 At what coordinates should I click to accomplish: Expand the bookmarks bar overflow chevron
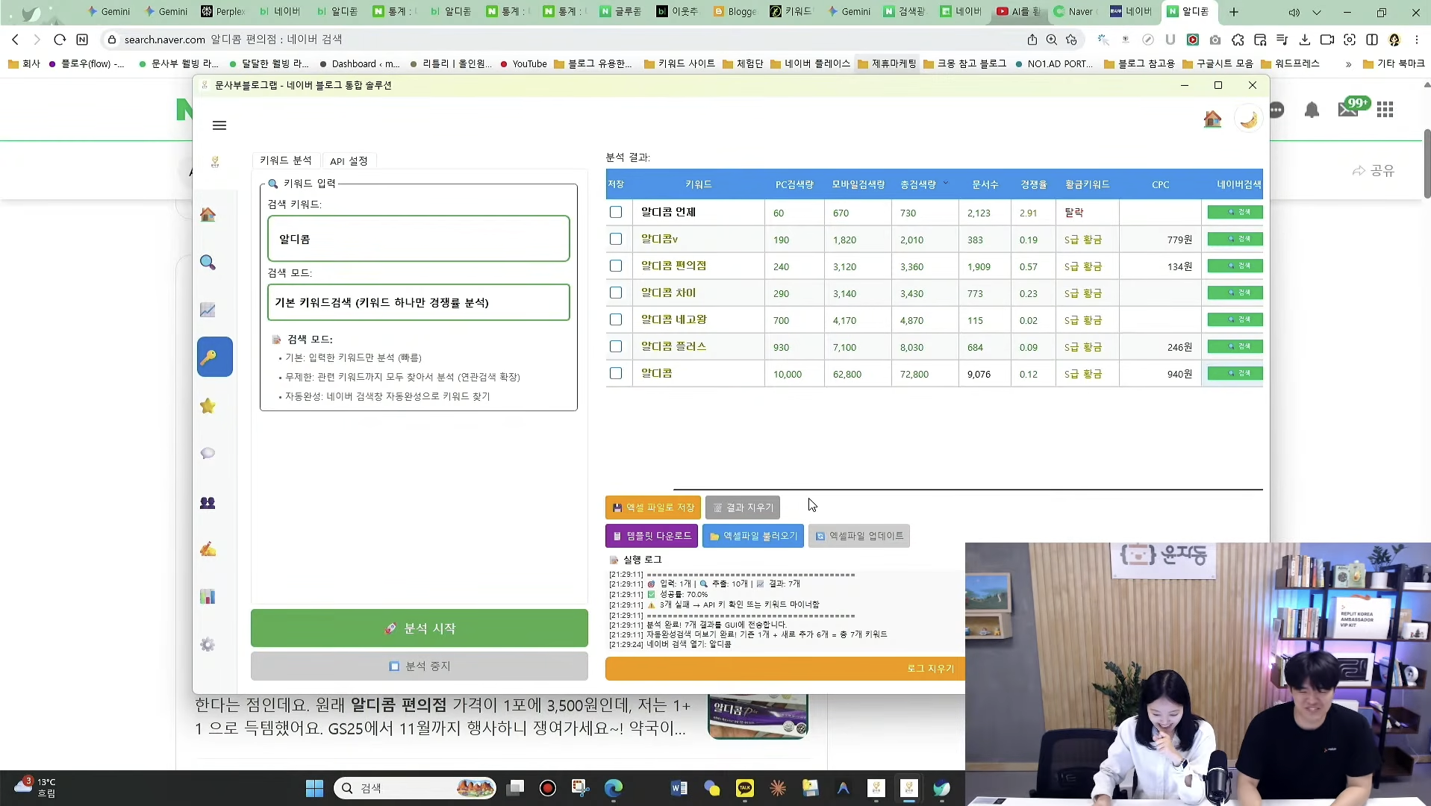tap(1348, 64)
